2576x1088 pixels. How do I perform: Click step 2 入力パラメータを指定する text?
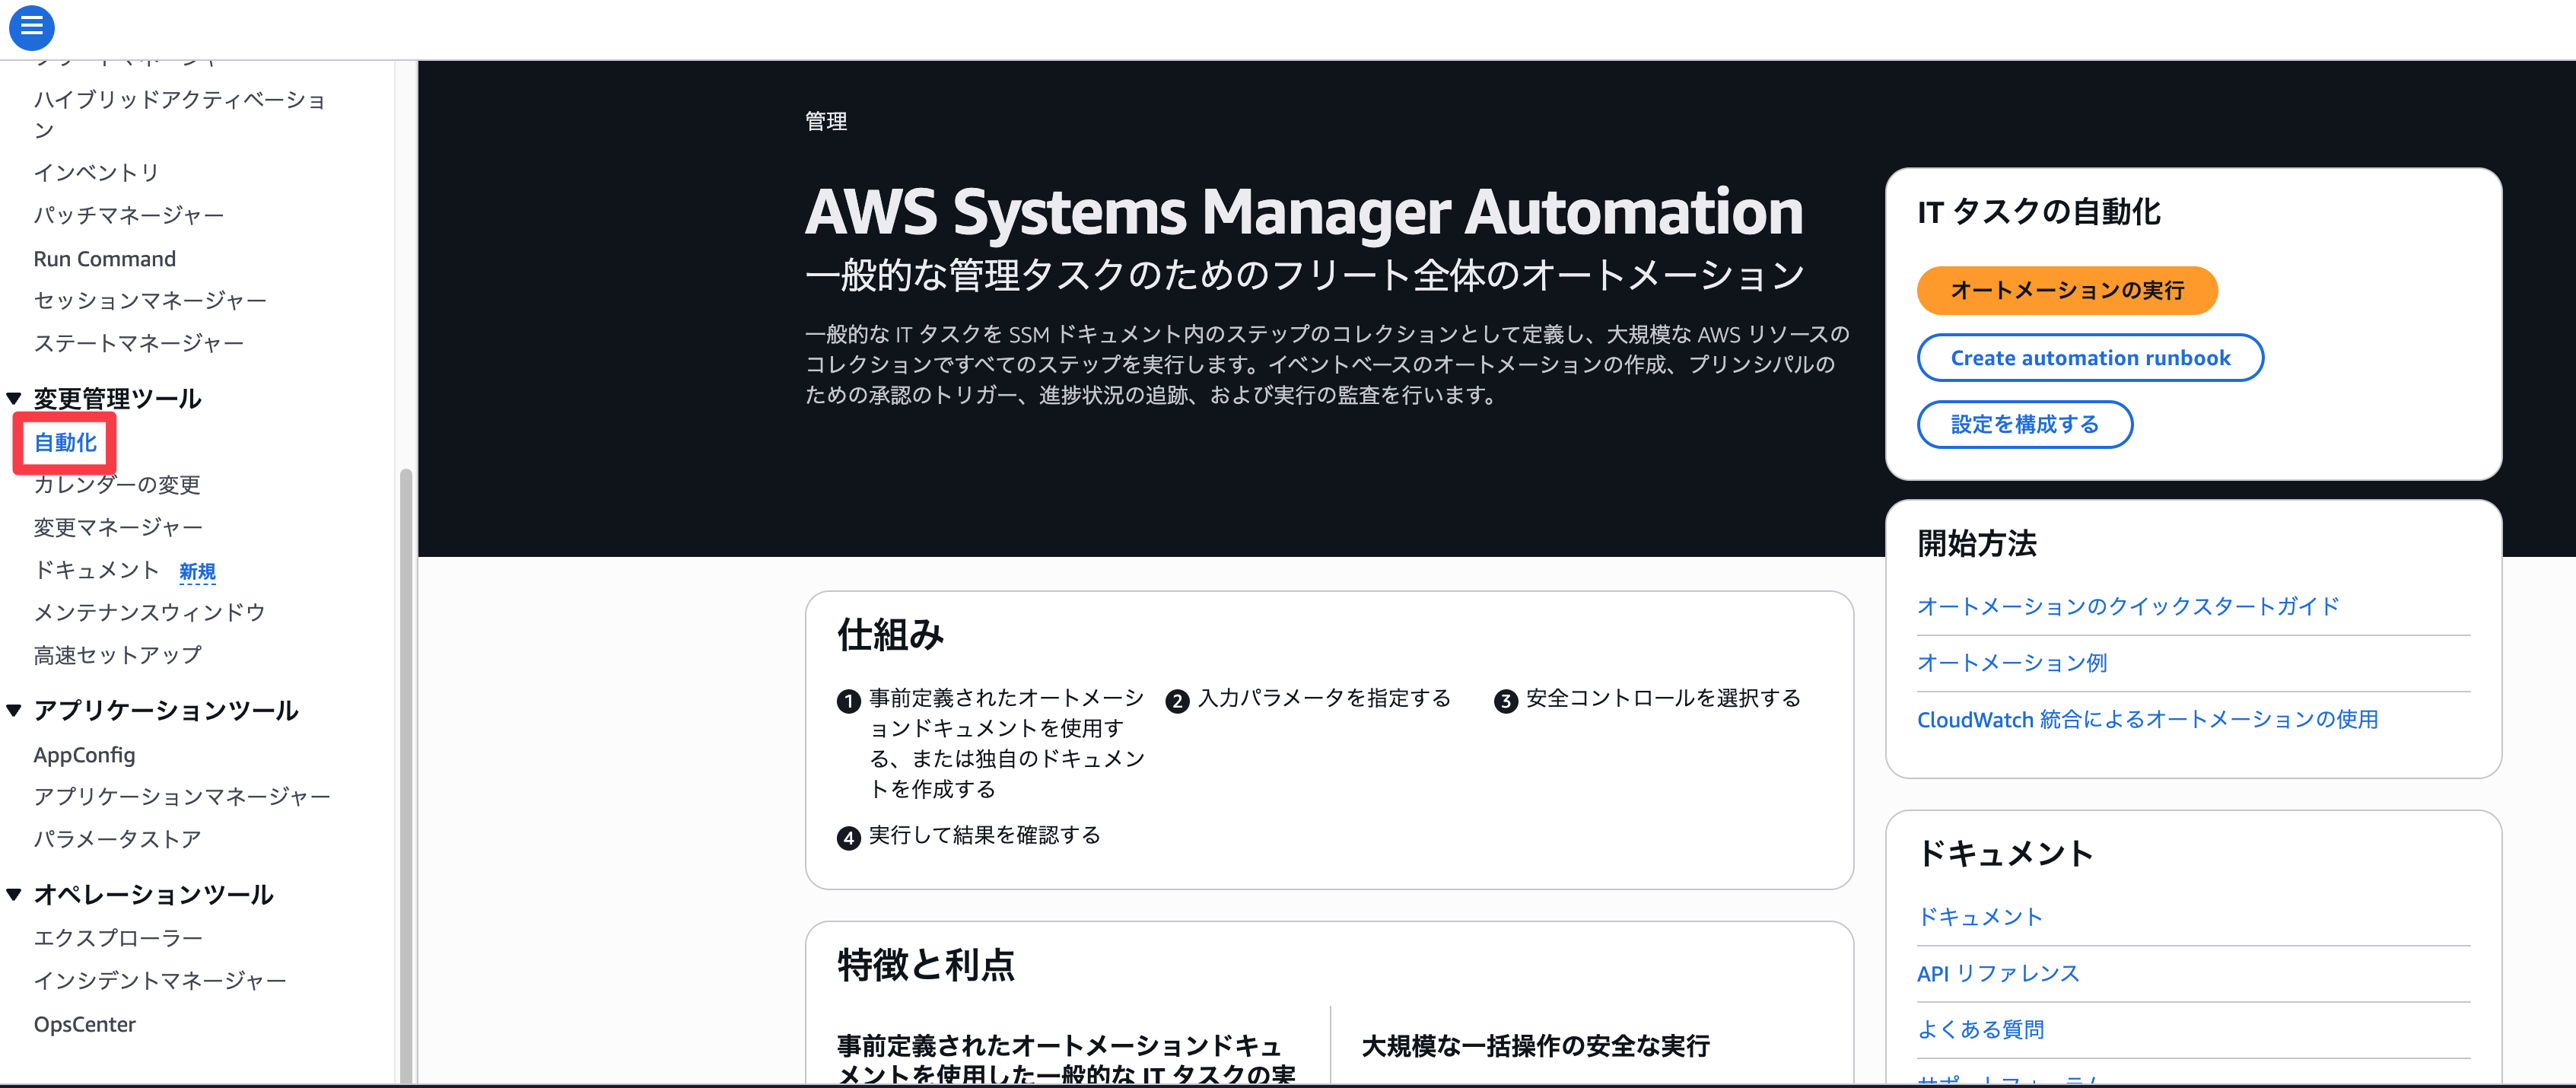[1324, 698]
